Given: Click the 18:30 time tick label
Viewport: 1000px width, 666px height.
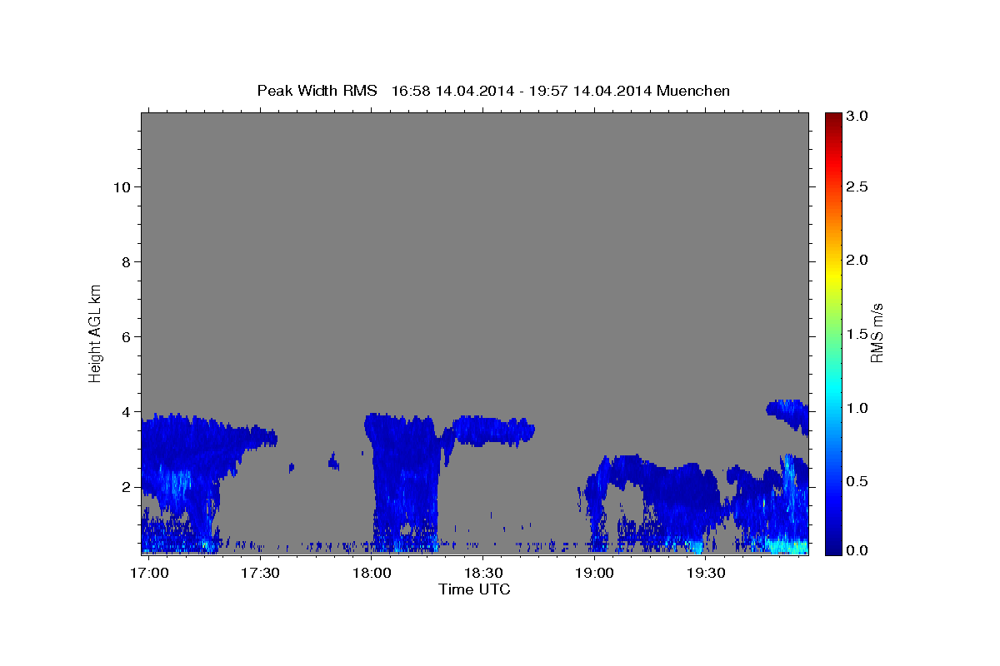Looking at the screenshot, I should pos(482,574).
